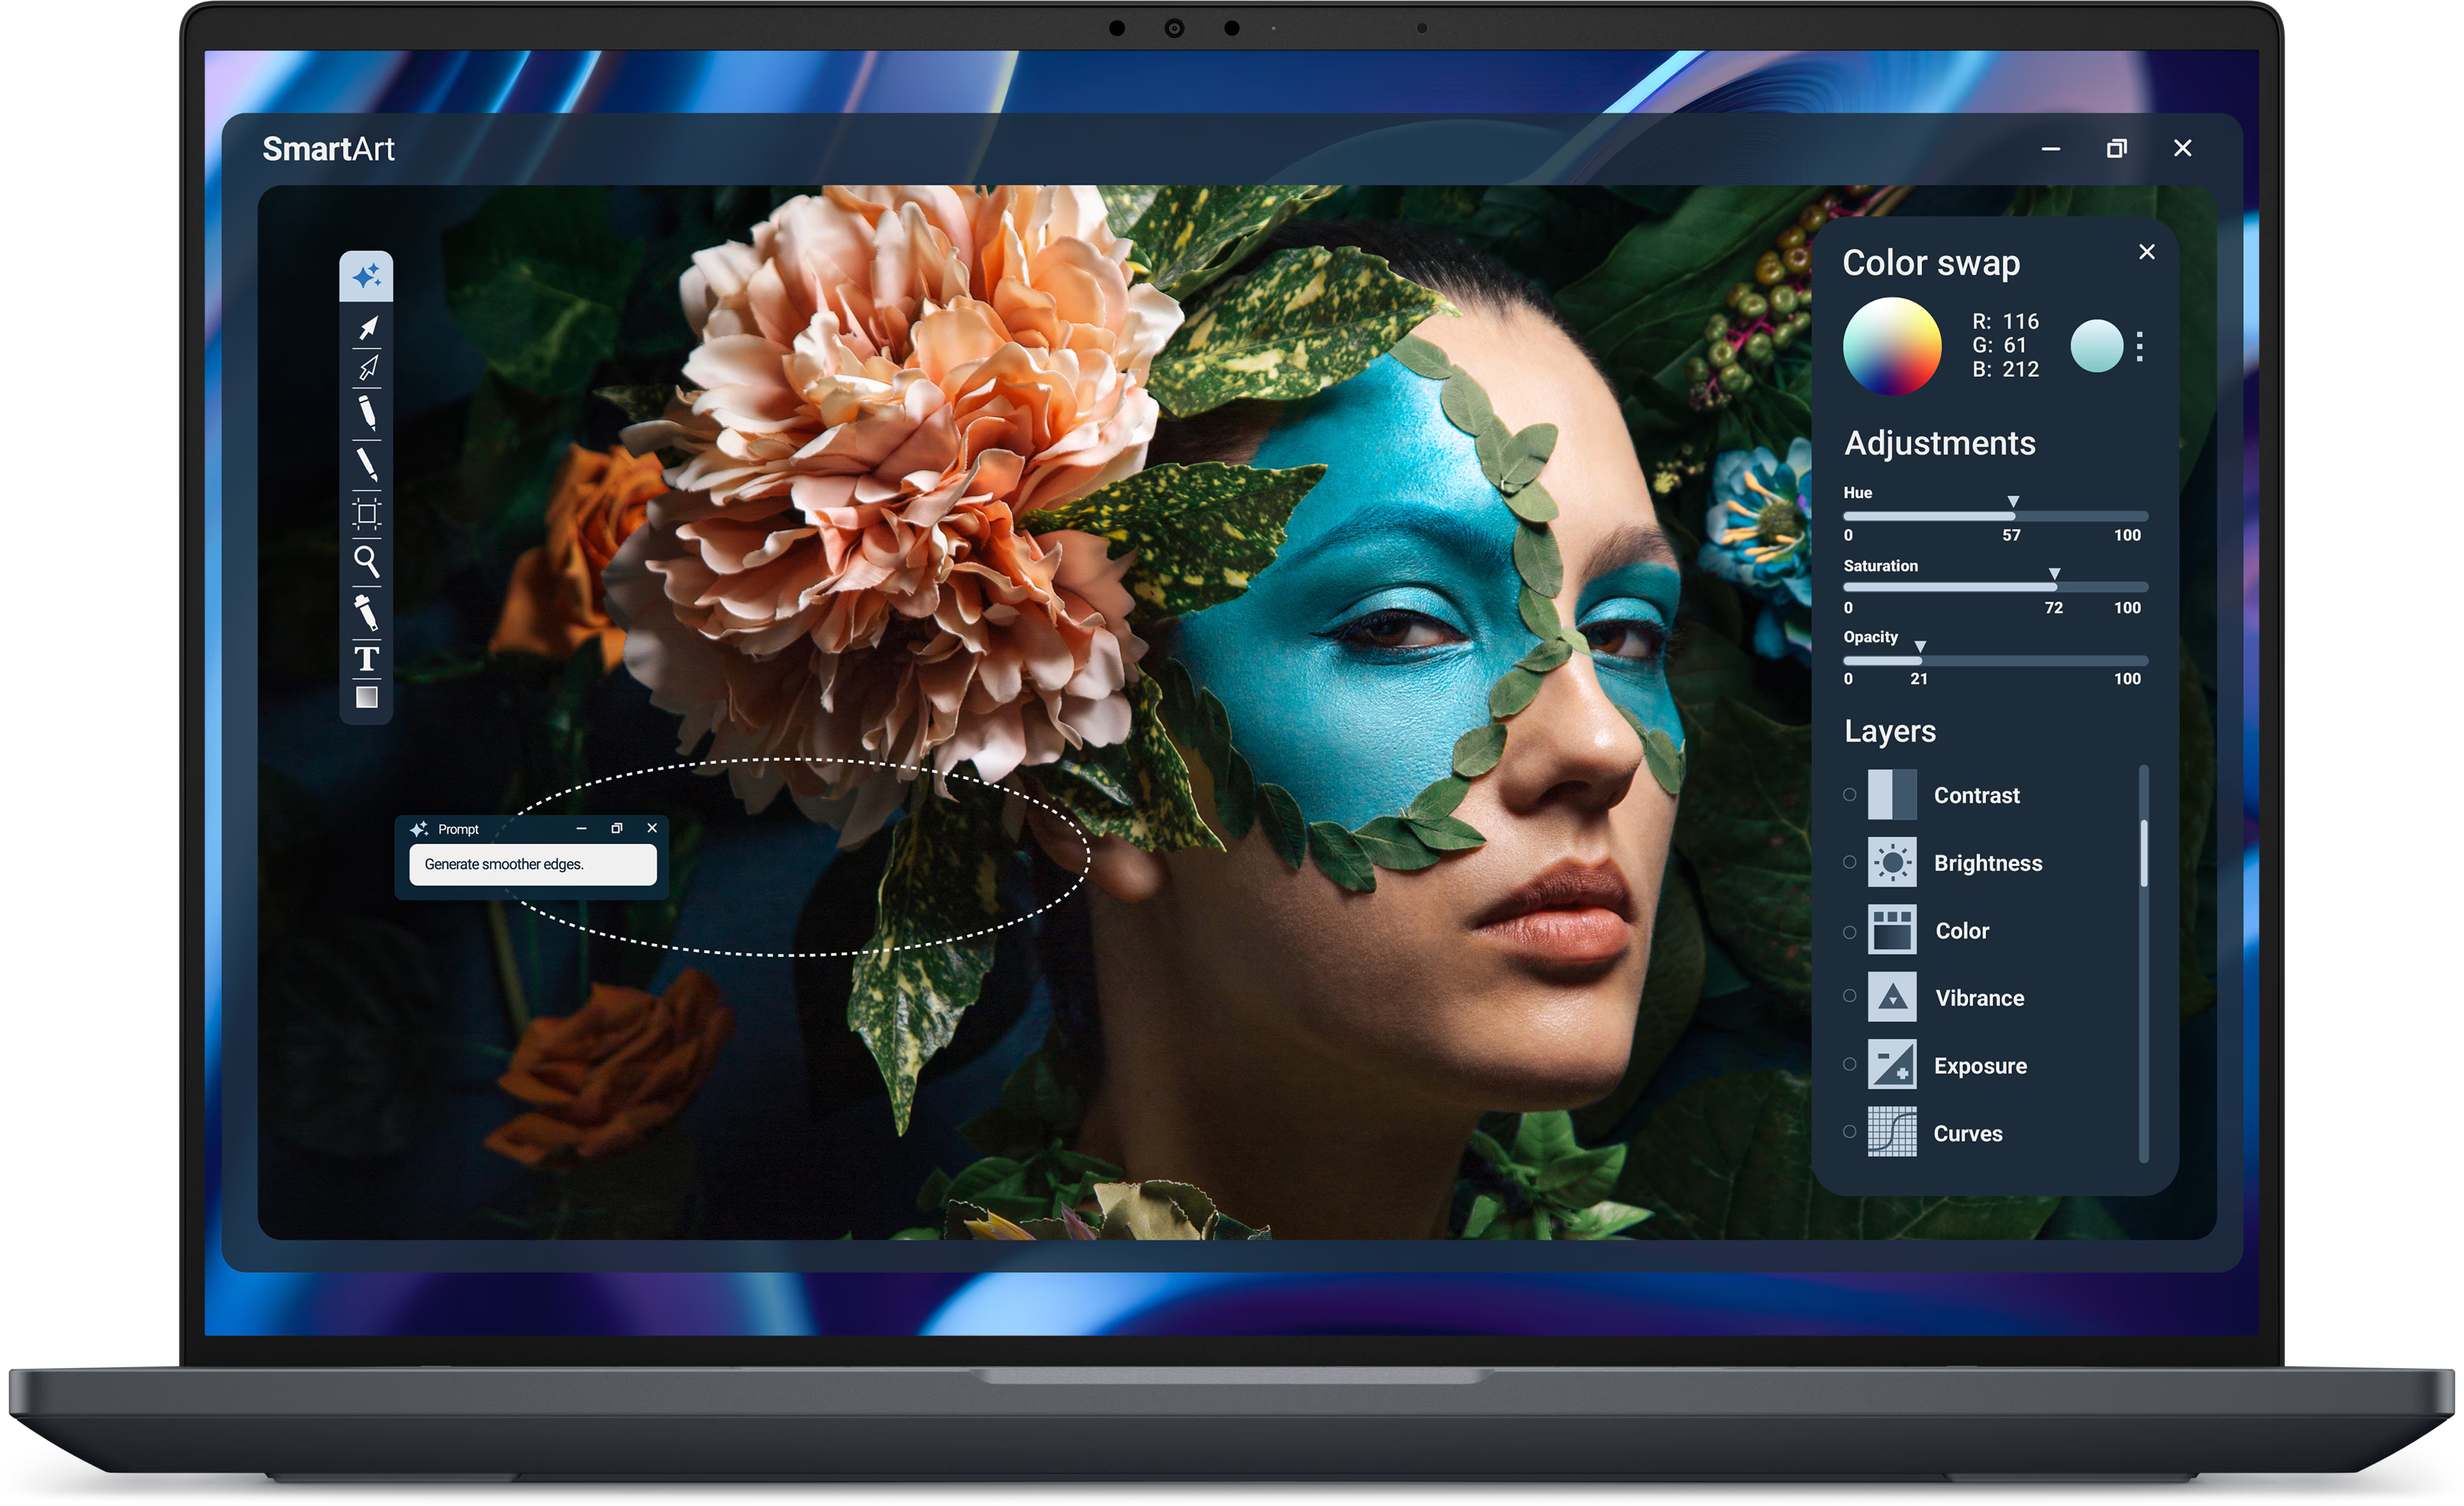Select the thin brush pen tool
Screen dimensions: 2464x1506
[x=367, y=464]
